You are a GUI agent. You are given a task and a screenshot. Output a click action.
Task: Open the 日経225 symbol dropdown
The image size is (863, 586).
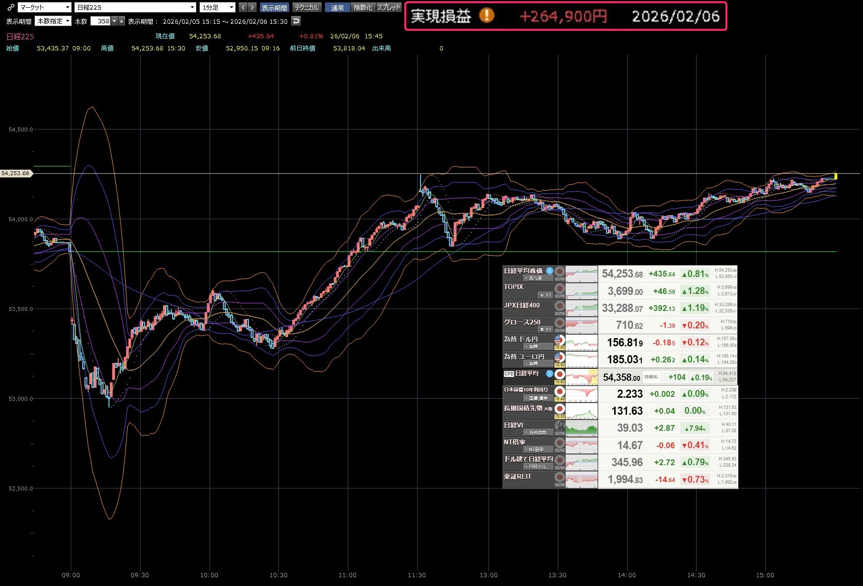click(135, 7)
